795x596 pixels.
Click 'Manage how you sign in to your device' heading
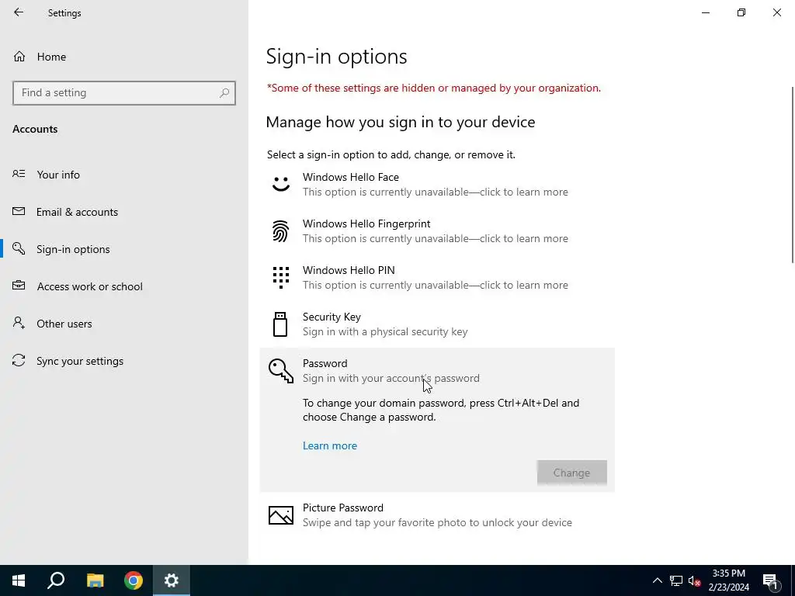(401, 122)
